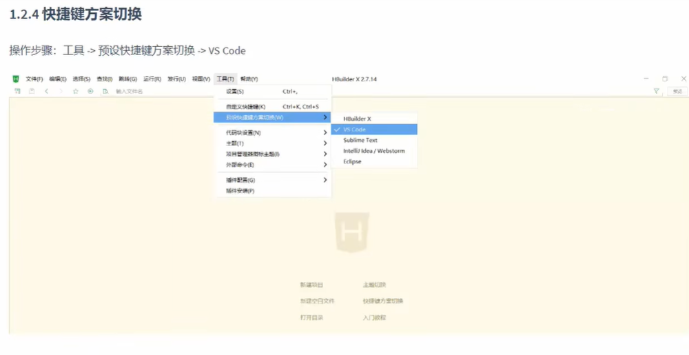Select the Sublime Text keymap scheme
The height and width of the screenshot is (355, 689).
coord(374,140)
